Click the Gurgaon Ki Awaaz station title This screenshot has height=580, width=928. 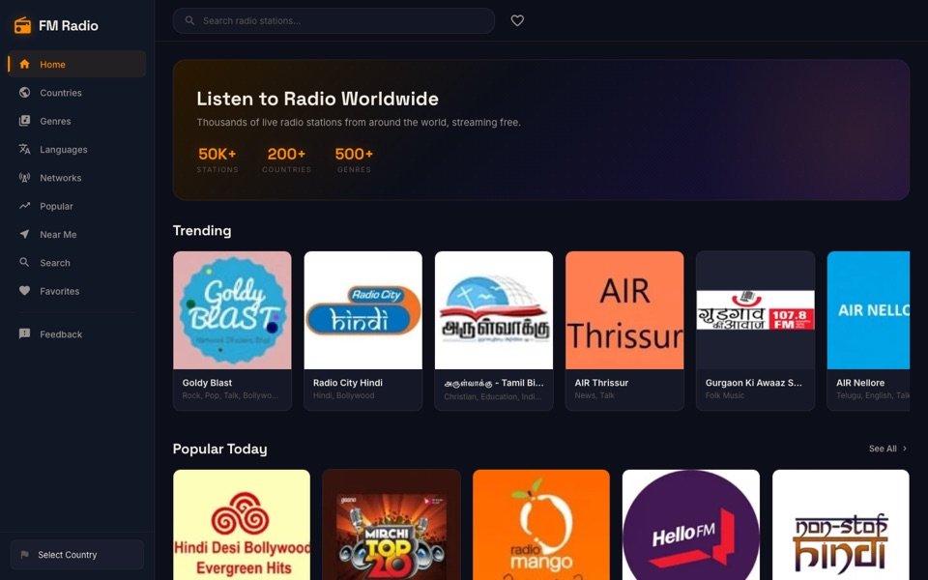coord(753,383)
